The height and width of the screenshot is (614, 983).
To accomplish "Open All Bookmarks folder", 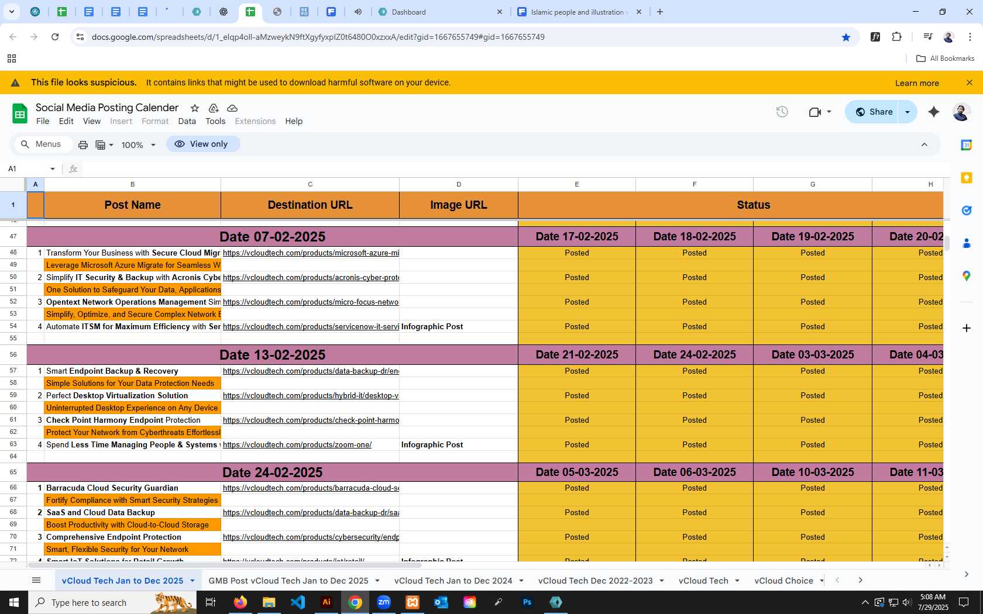I will point(945,58).
